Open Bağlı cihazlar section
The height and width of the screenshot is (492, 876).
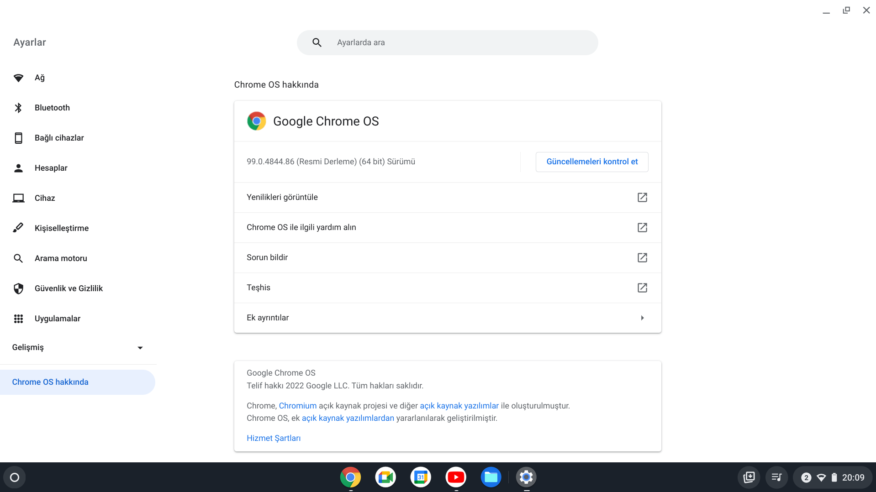[78, 138]
